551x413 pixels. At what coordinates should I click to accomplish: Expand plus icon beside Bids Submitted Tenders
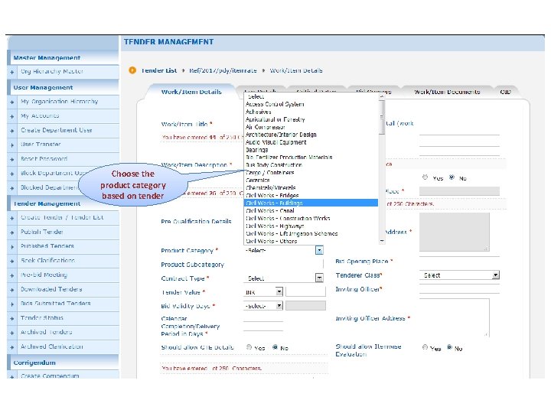pos(12,304)
